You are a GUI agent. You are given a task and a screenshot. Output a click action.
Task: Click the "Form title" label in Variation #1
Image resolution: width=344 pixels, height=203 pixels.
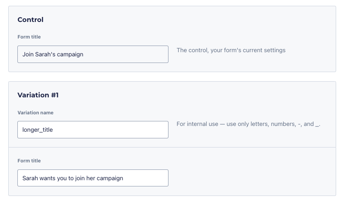(29, 161)
